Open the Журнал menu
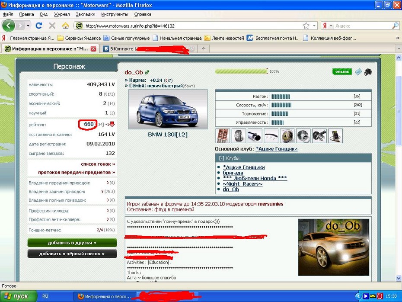 click(x=61, y=14)
